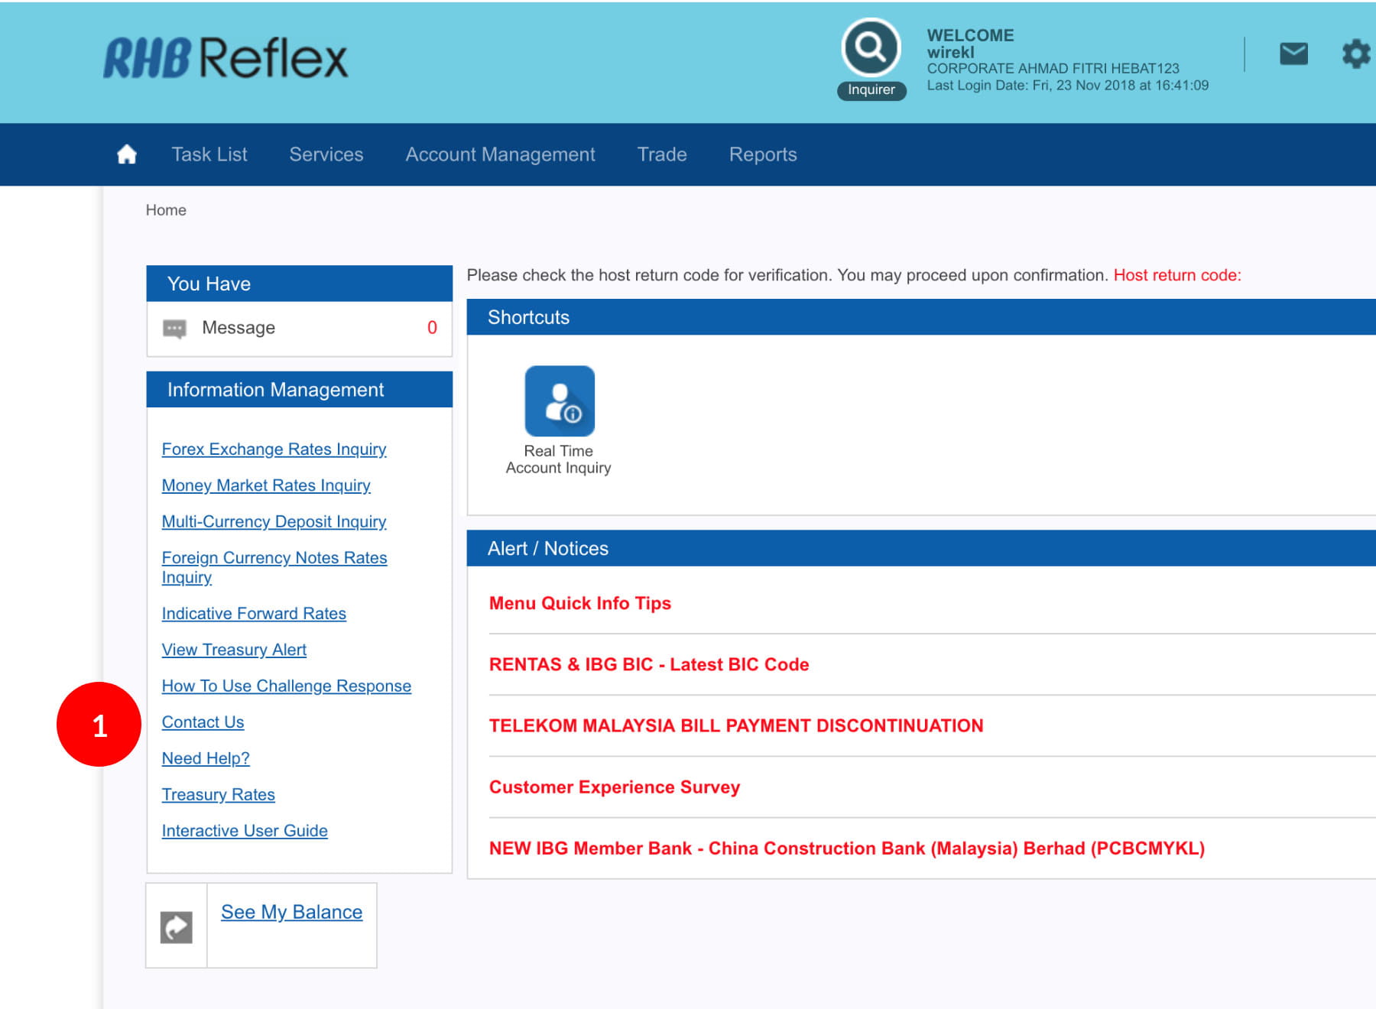Viewport: 1376px width, 1009px height.
Task: Click the home icon in navigation bar
Action: (x=127, y=154)
